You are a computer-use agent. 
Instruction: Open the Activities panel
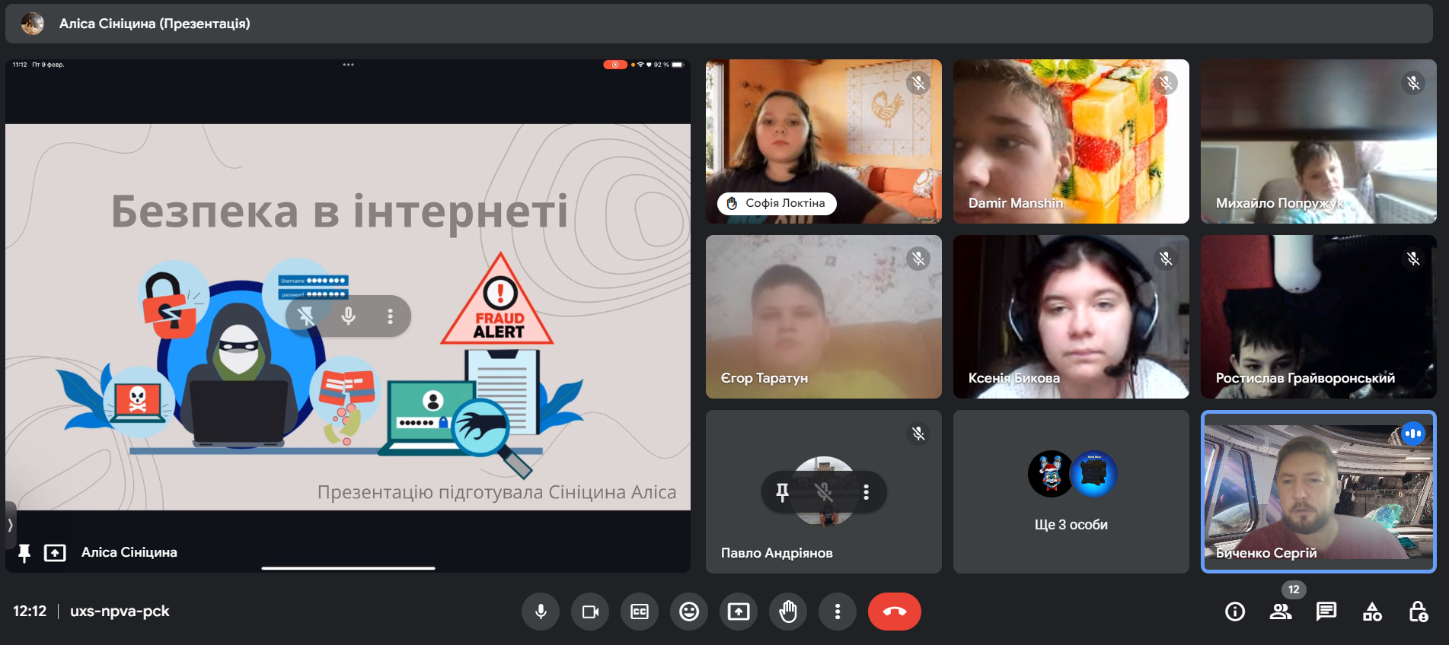[1372, 612]
